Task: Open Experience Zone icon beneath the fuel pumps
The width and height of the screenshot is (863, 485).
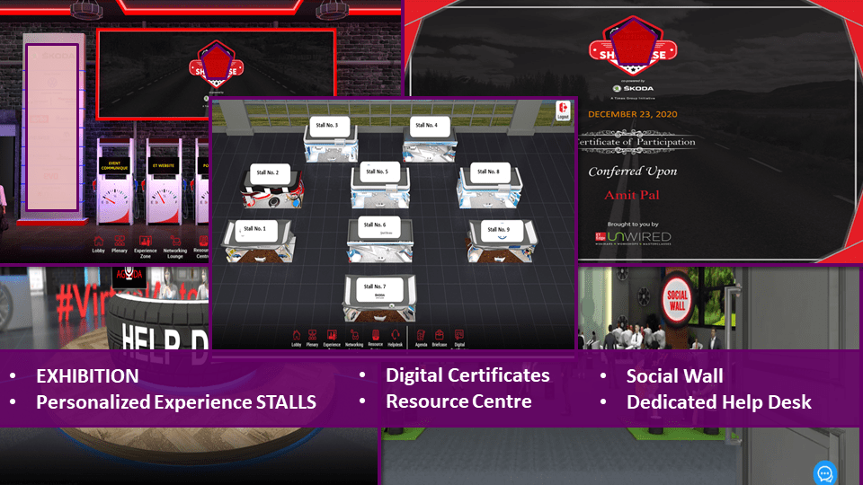Action: point(146,243)
